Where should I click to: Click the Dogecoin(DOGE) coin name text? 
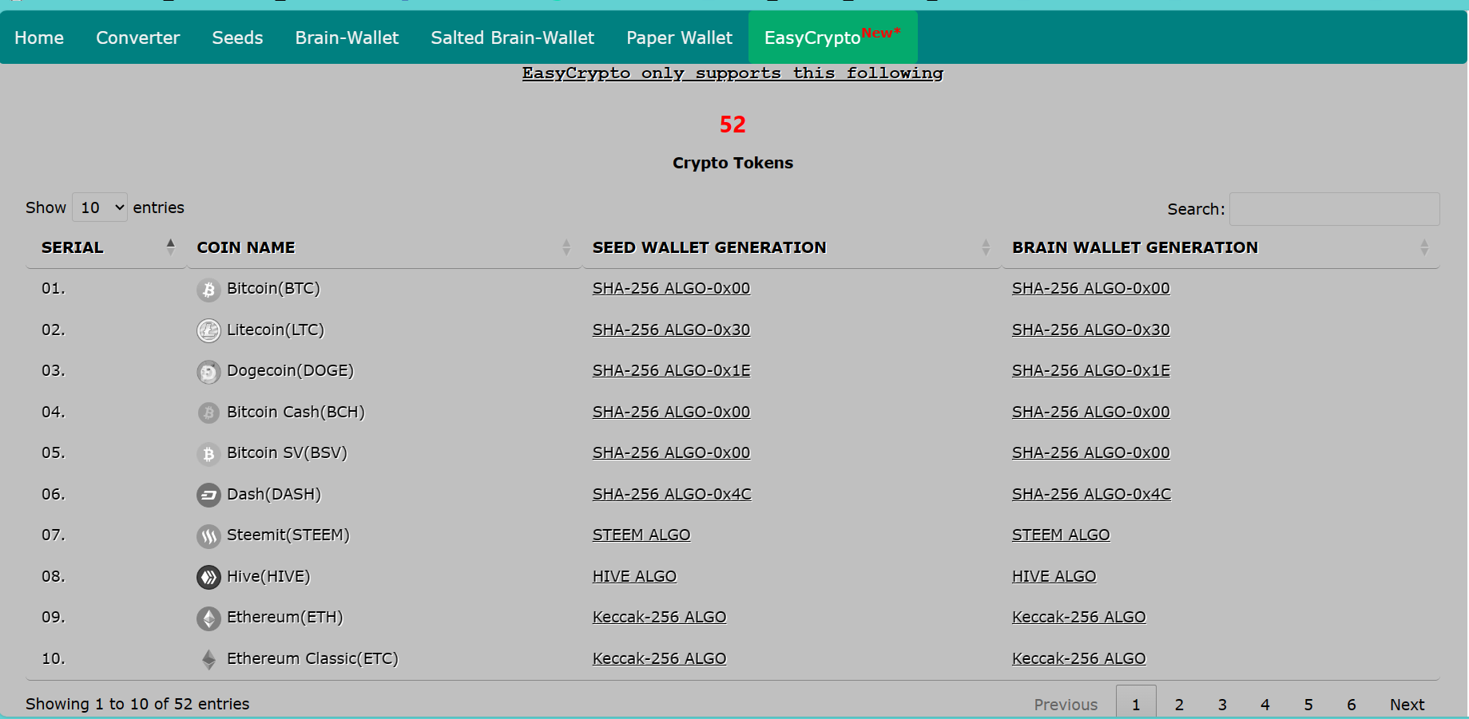(x=290, y=370)
